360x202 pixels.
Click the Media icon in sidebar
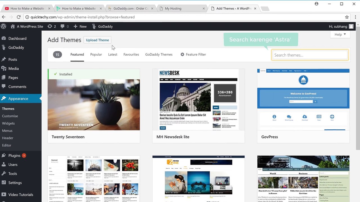[x=4, y=68]
